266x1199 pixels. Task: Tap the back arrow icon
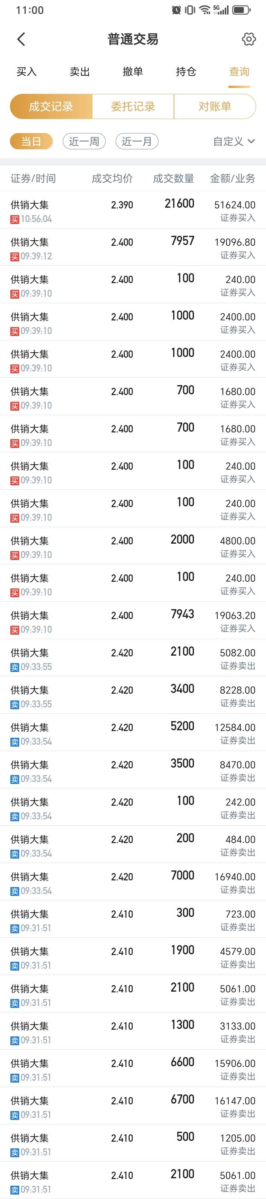pos(21,39)
